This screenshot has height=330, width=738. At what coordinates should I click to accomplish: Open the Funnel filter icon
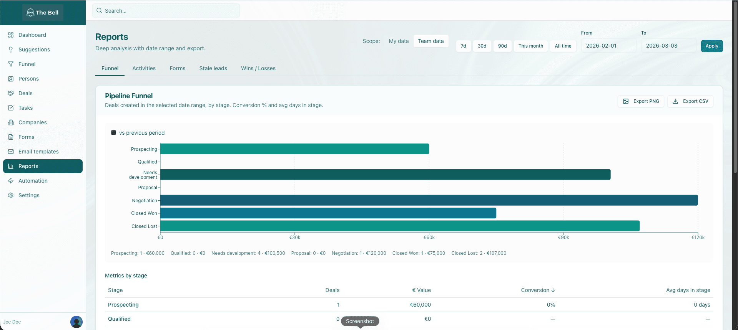click(x=11, y=64)
